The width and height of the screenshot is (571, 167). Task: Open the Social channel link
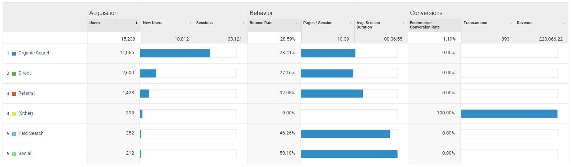[25, 153]
